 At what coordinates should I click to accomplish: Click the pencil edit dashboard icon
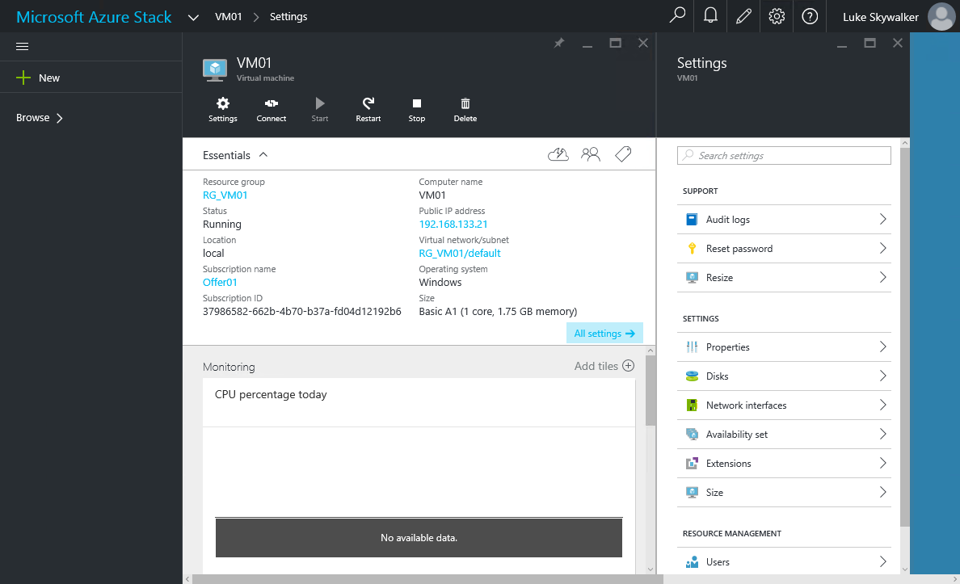743,16
